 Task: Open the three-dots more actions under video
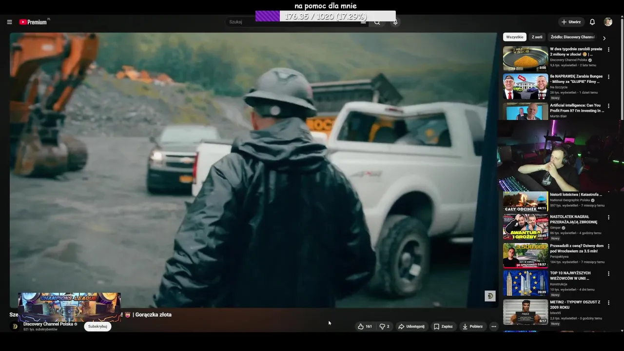(494, 327)
